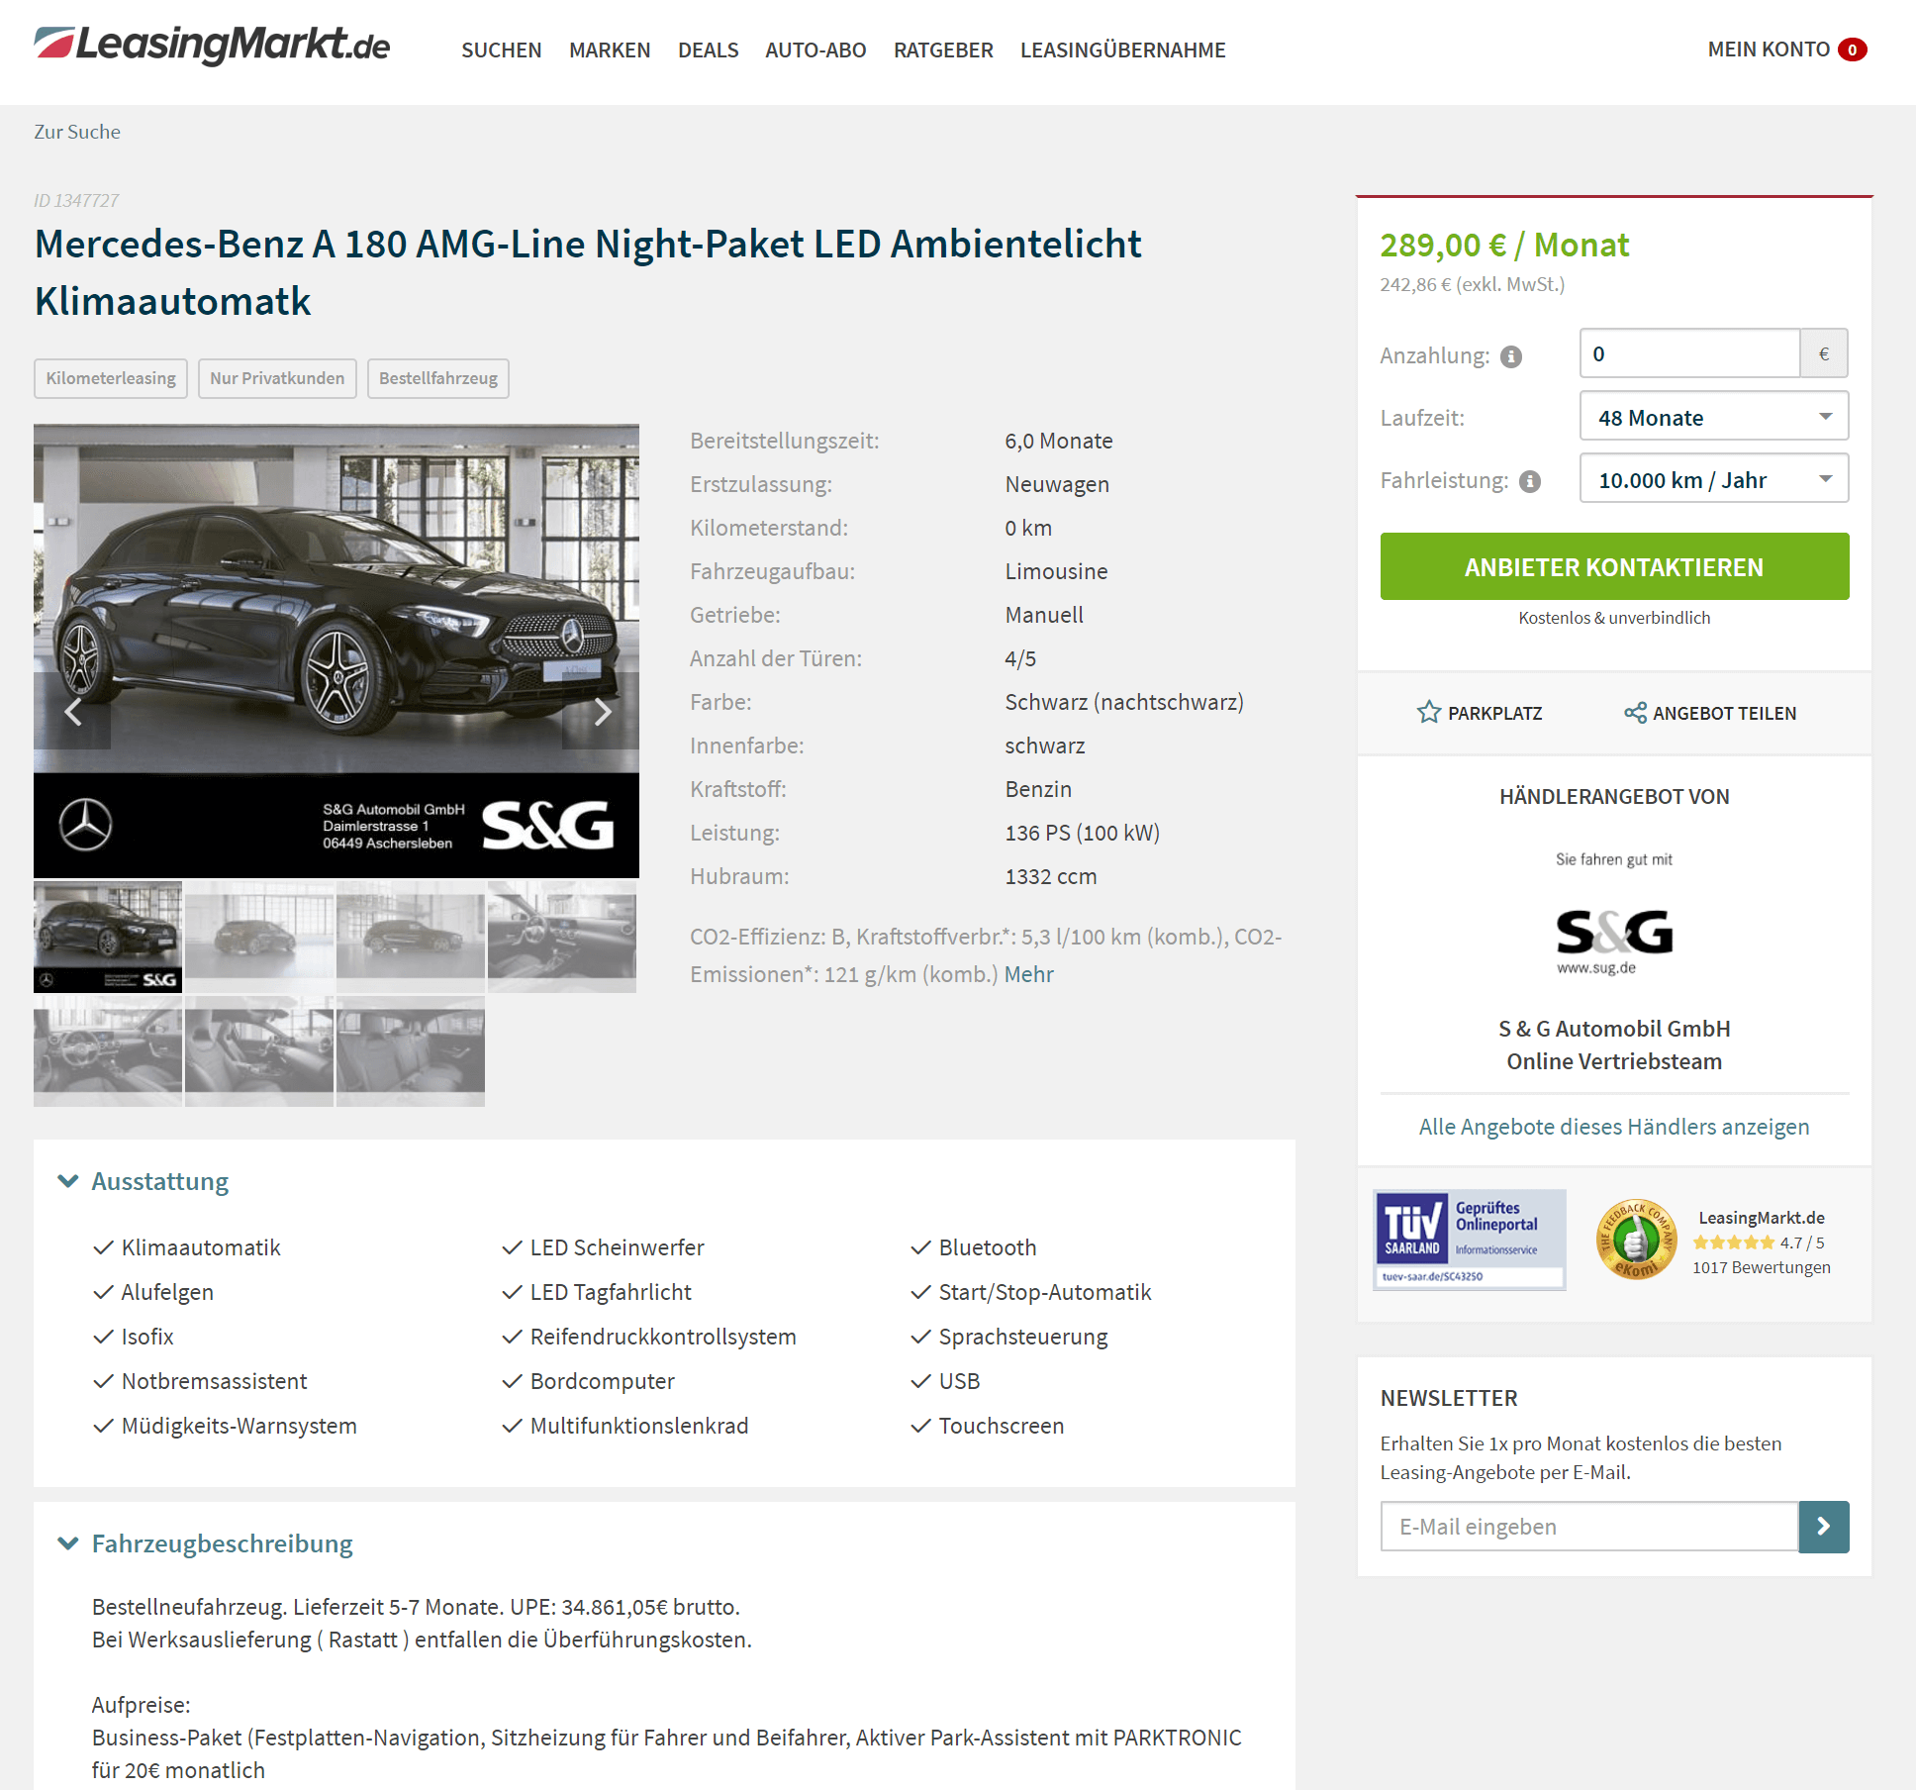Click the Anzahlung info icon
This screenshot has width=1916, height=1790.
[x=1510, y=356]
